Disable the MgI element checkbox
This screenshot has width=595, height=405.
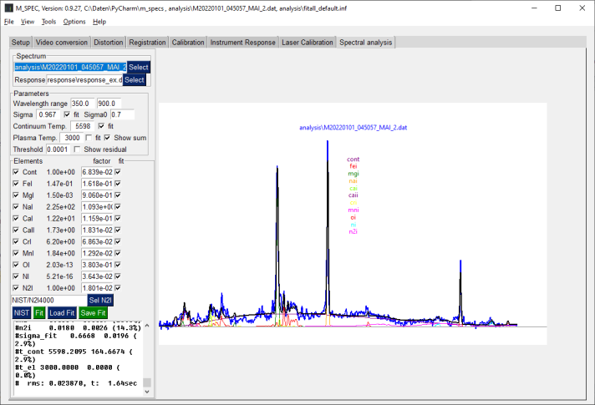point(17,195)
